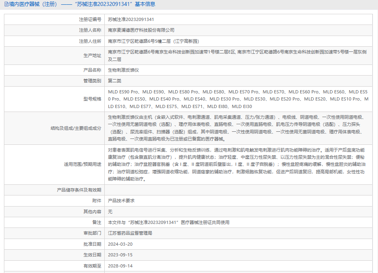Click the 生产地址 label

point(92,55)
